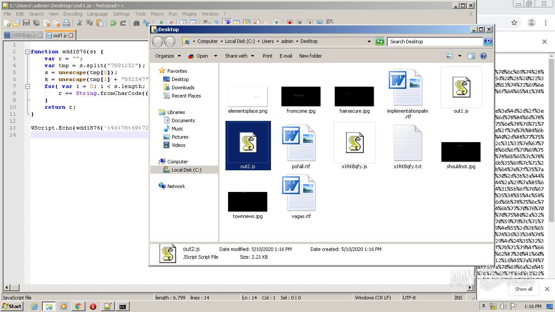The width and height of the screenshot is (555, 312).
Task: Select vagas.rtf document
Action: pyautogui.click(x=301, y=197)
